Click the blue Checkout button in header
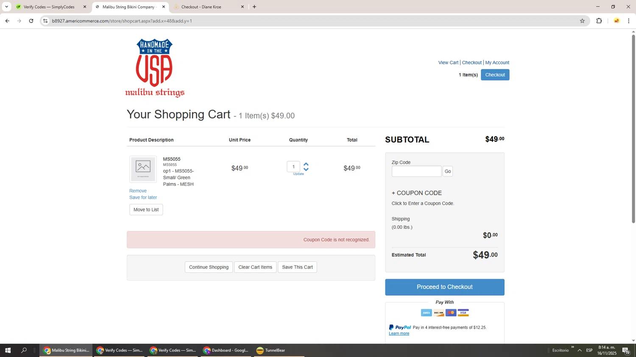This screenshot has width=636, height=357. point(495,75)
